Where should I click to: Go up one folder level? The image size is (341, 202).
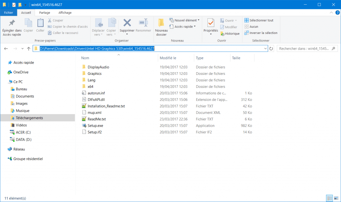coord(29,49)
